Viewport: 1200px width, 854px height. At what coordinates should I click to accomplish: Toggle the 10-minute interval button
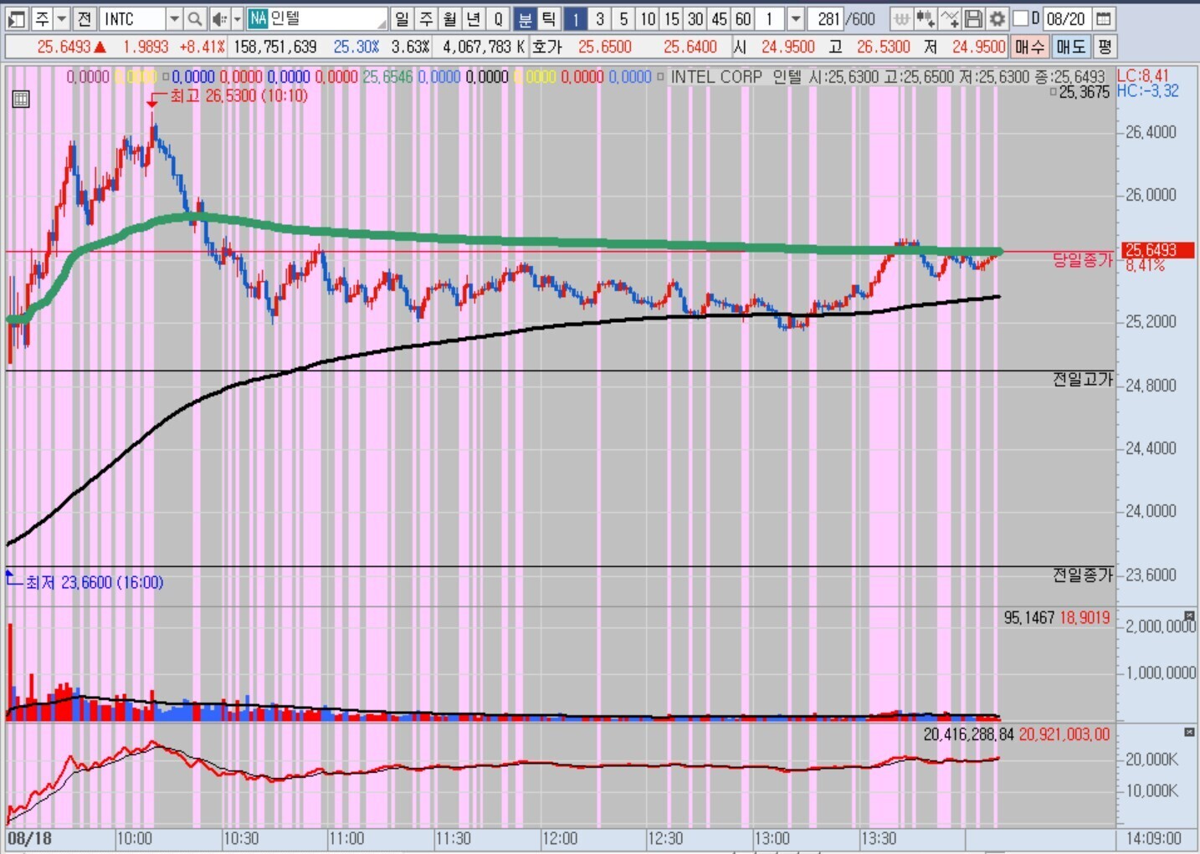tap(648, 18)
